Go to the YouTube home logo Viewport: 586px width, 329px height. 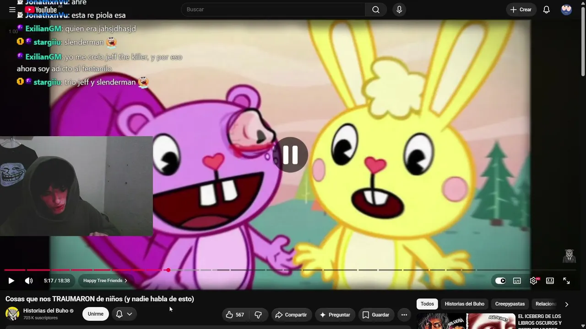[x=41, y=10]
